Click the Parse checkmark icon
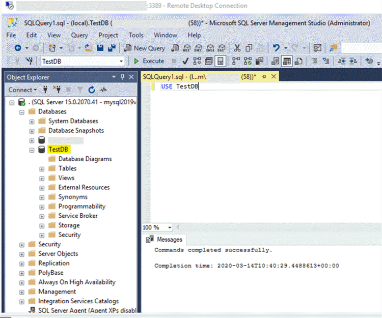The width and height of the screenshot is (382, 318). pyautogui.click(x=185, y=61)
